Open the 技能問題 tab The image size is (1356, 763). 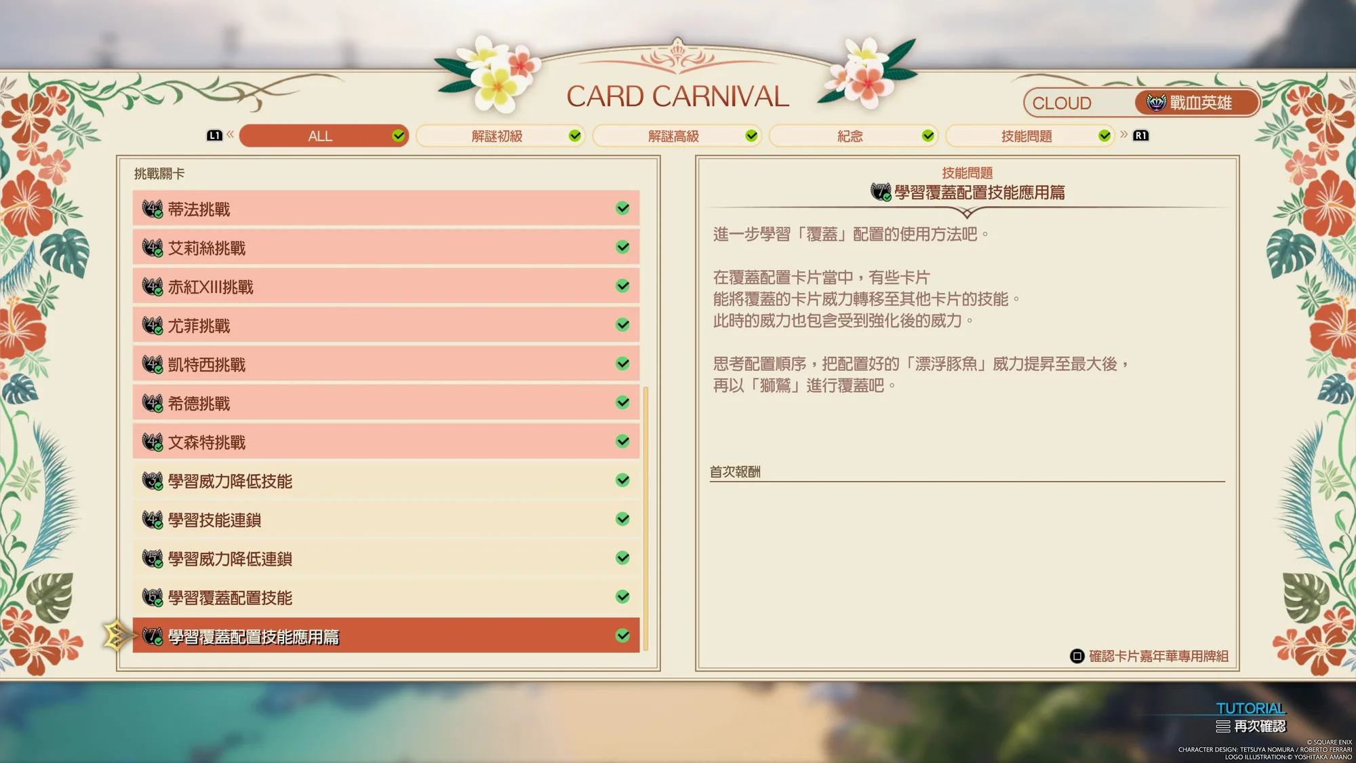[x=1030, y=136]
